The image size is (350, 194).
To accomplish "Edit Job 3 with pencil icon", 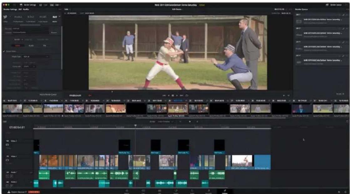I will 343,42.
